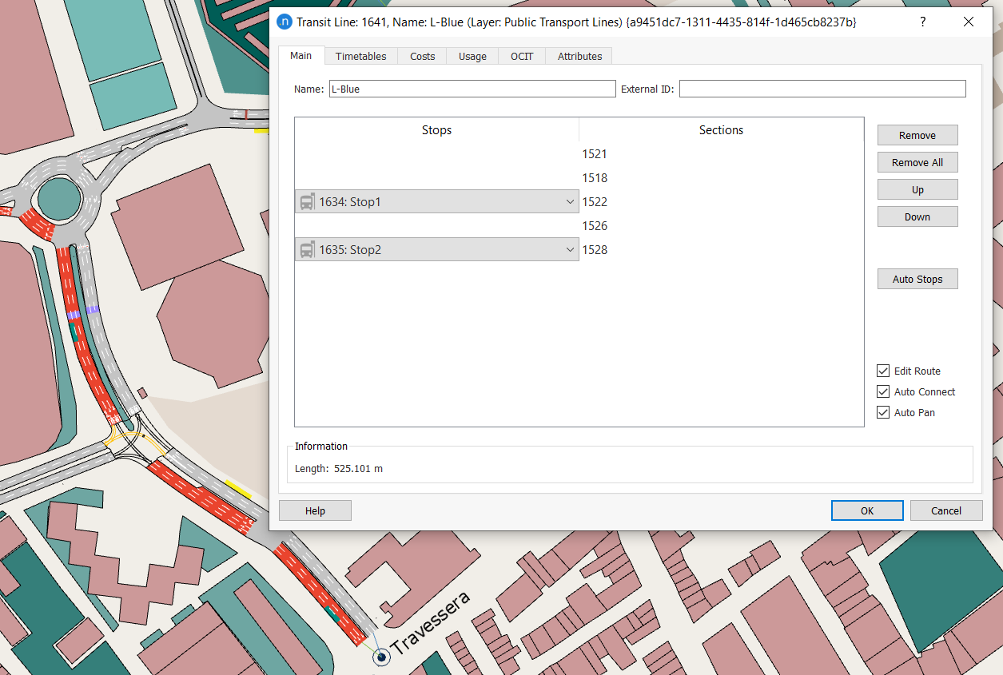The width and height of the screenshot is (1003, 675).
Task: Click the roundabout center on the map
Action: pos(59,197)
